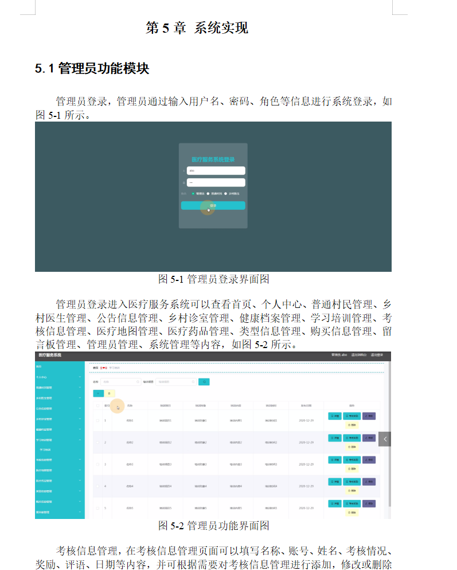The height and width of the screenshot is (570, 457).
Task: Click the gray left-arrow panel tab
Action: pos(385,439)
